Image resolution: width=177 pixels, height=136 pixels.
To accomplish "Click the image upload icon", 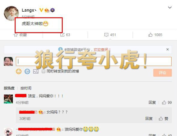I will pos(36,72).
